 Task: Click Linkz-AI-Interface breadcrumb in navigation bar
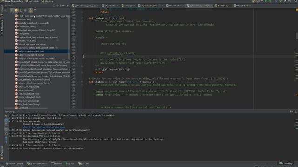(13, 1)
